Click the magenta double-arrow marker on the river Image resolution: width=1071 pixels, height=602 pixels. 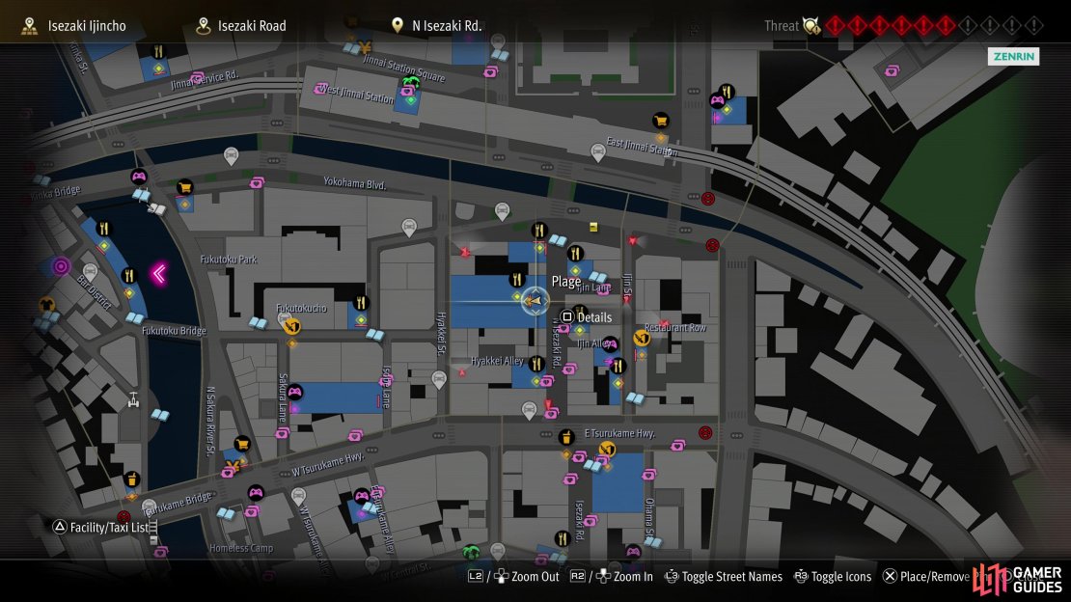coord(159,274)
